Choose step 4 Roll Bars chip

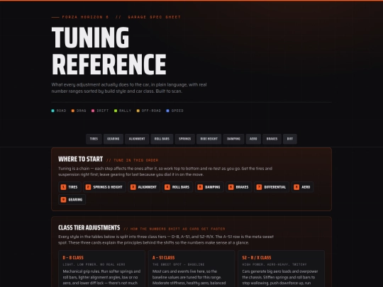(177, 187)
